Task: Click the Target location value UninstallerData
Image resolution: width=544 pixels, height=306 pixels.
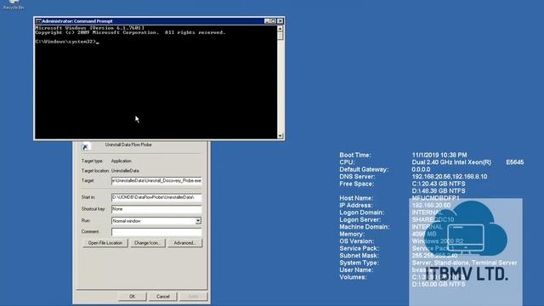Action: 125,171
